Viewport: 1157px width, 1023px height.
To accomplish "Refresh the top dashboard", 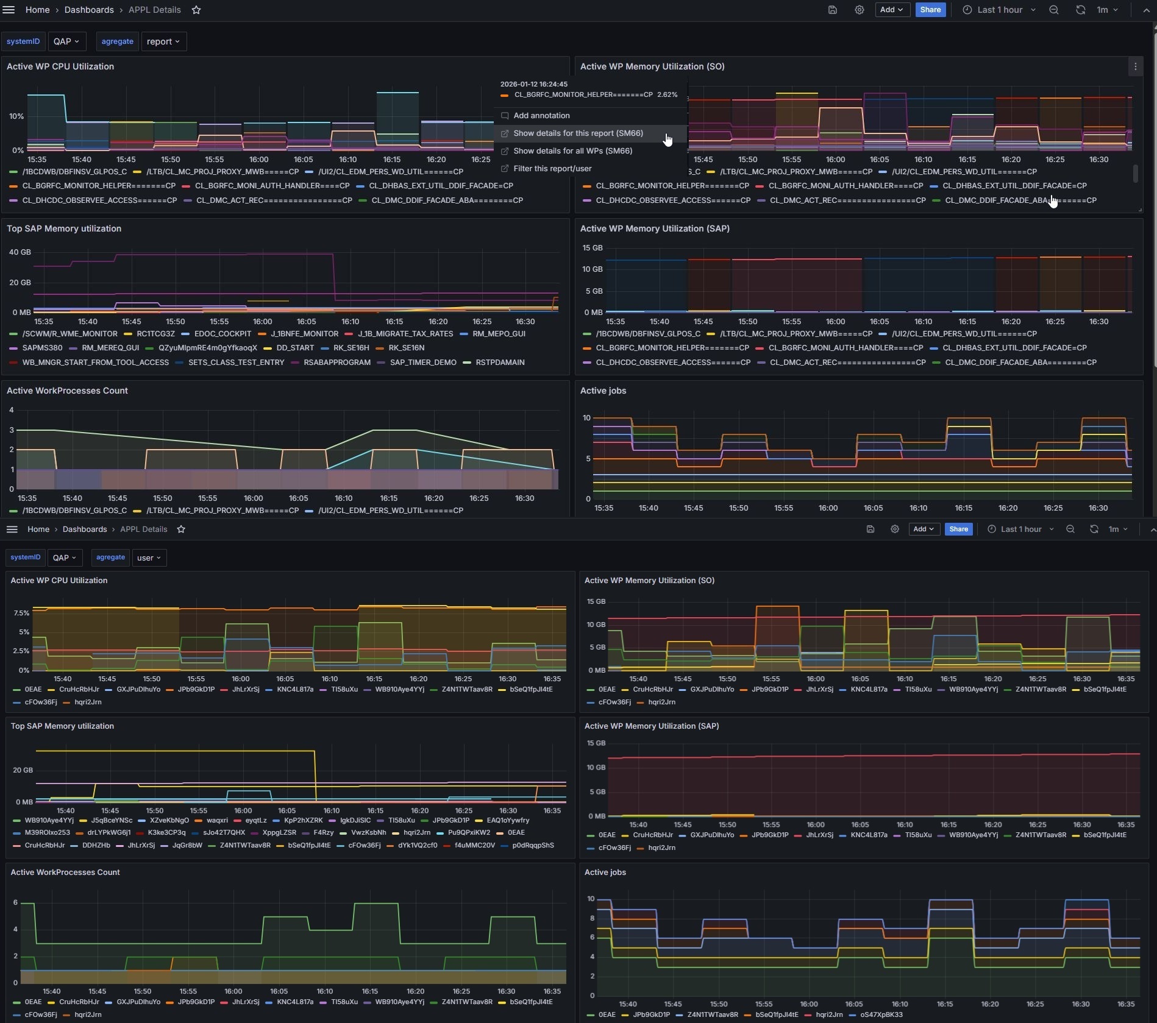I will 1080,10.
